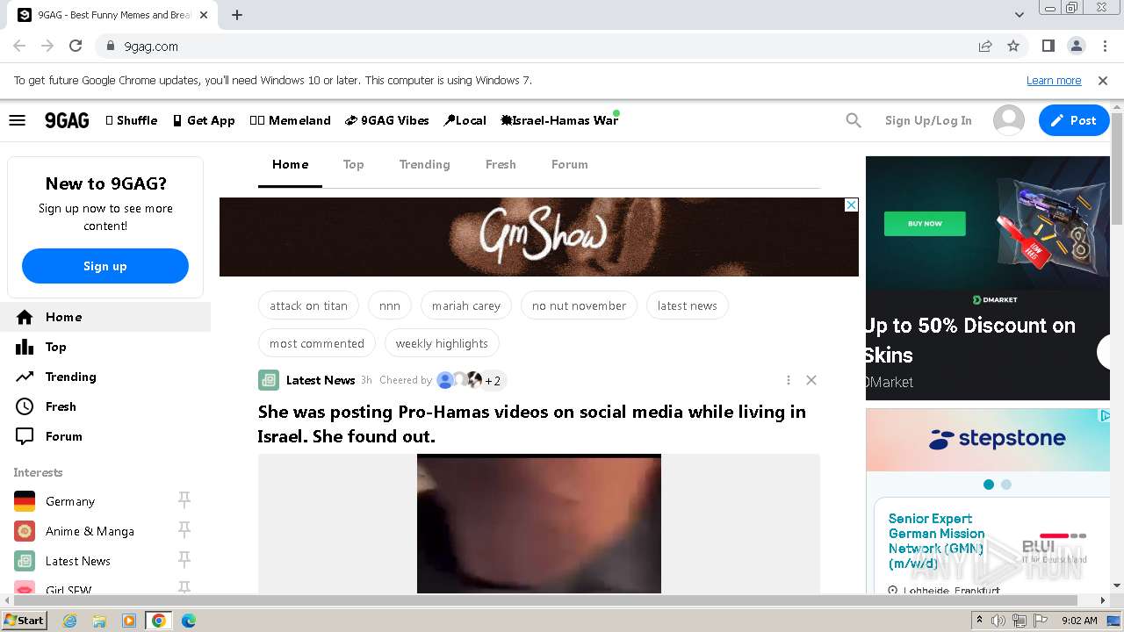The width and height of the screenshot is (1124, 632).
Task: Click the Trending arrow icon in sidebar
Action: pyautogui.click(x=25, y=377)
